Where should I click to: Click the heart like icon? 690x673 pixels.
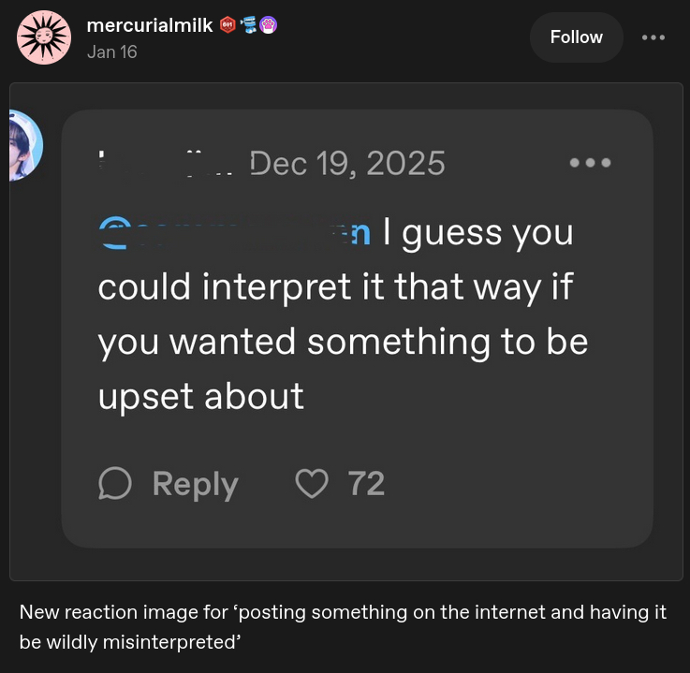pyautogui.click(x=312, y=483)
